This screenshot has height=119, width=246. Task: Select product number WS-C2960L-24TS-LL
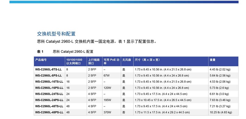pyautogui.click(x=49, y=94)
